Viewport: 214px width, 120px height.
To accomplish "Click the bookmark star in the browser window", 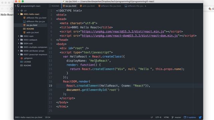I will pyautogui.click(x=213, y=9).
